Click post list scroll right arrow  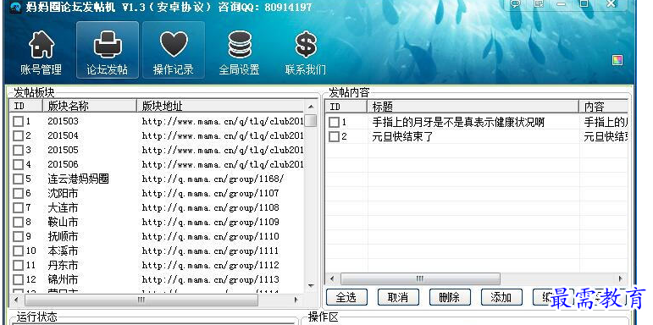(x=621, y=278)
